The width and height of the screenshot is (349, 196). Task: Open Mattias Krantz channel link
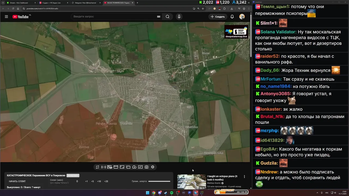point(213,183)
